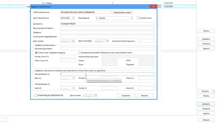Click into the Сведения text field
The height and width of the screenshot is (122, 217).
tap(107, 33)
